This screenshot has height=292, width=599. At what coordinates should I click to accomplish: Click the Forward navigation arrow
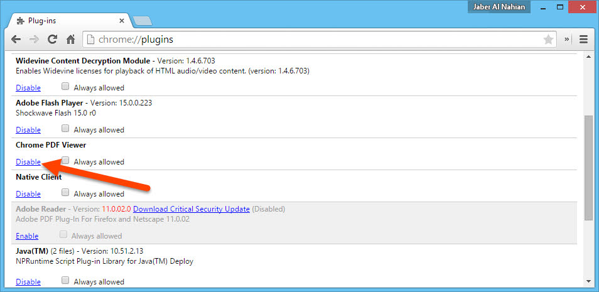pyautogui.click(x=35, y=39)
